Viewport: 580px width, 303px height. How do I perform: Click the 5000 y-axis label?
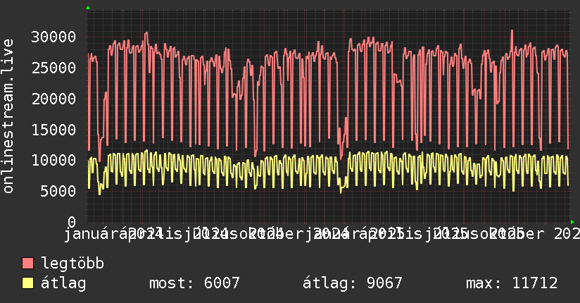pyautogui.click(x=58, y=191)
